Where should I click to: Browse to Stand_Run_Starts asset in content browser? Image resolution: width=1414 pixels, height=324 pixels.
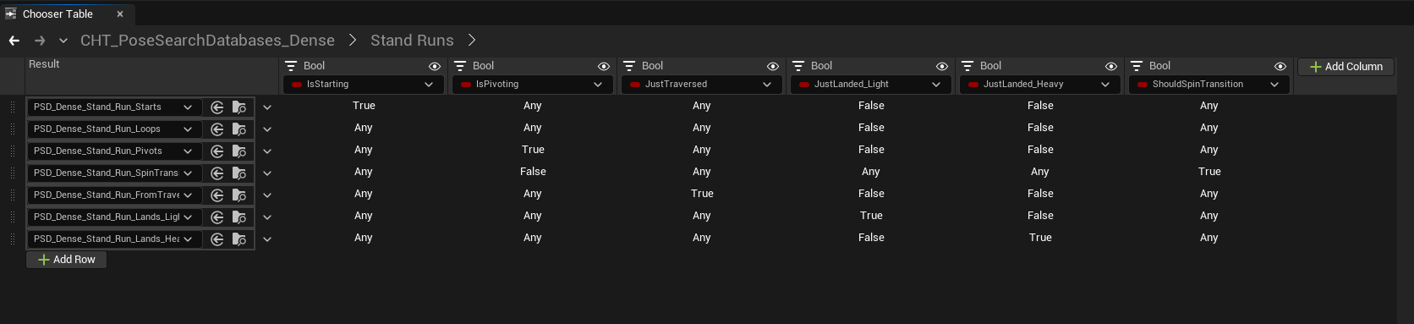[x=239, y=107]
